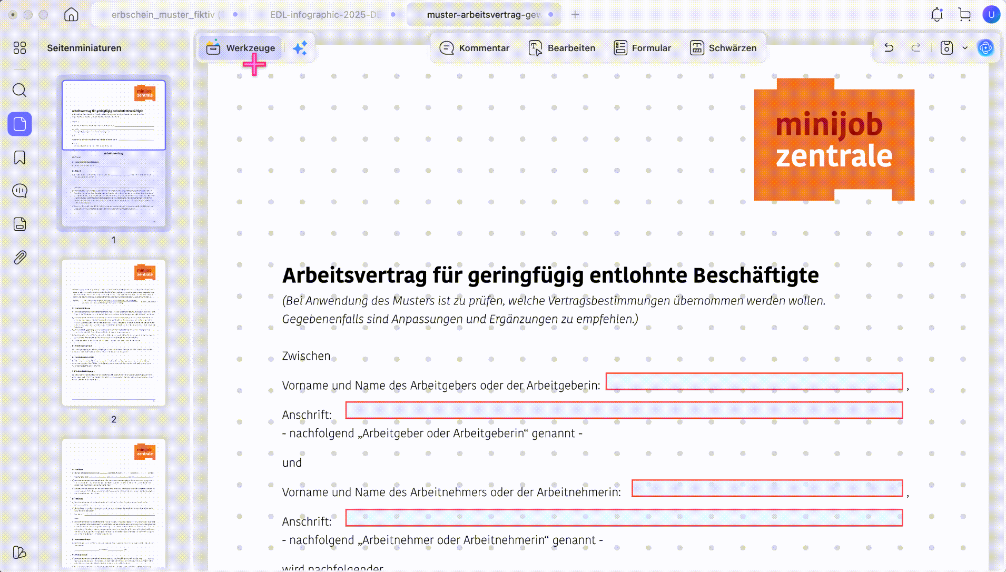This screenshot has width=1006, height=572.
Task: Open the blue AI chat icon
Action: [985, 48]
